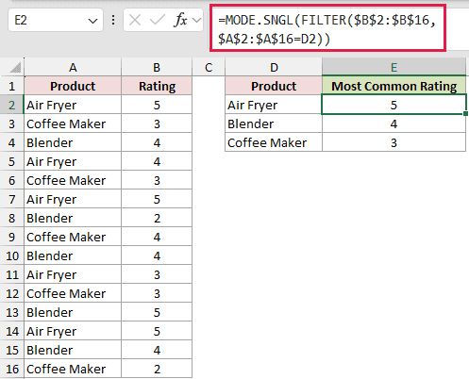
Task: Select row 7 header
Action: (12, 199)
